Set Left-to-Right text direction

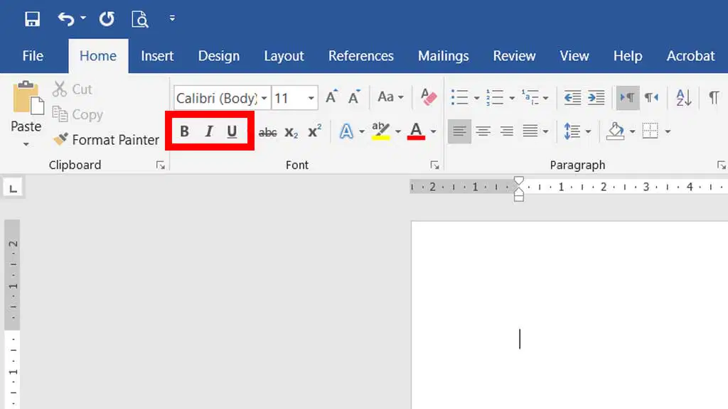click(x=628, y=97)
